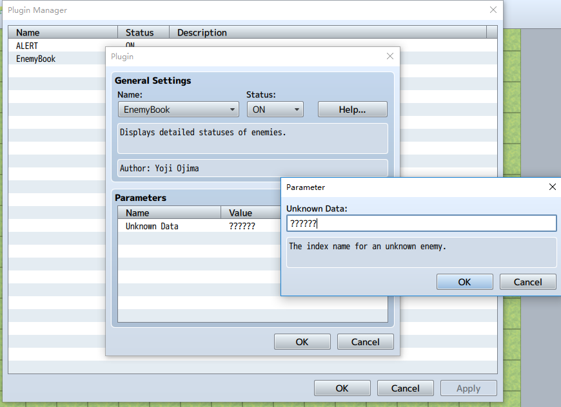Click Plugin Manager Name column header
This screenshot has height=407, width=561.
[63, 32]
